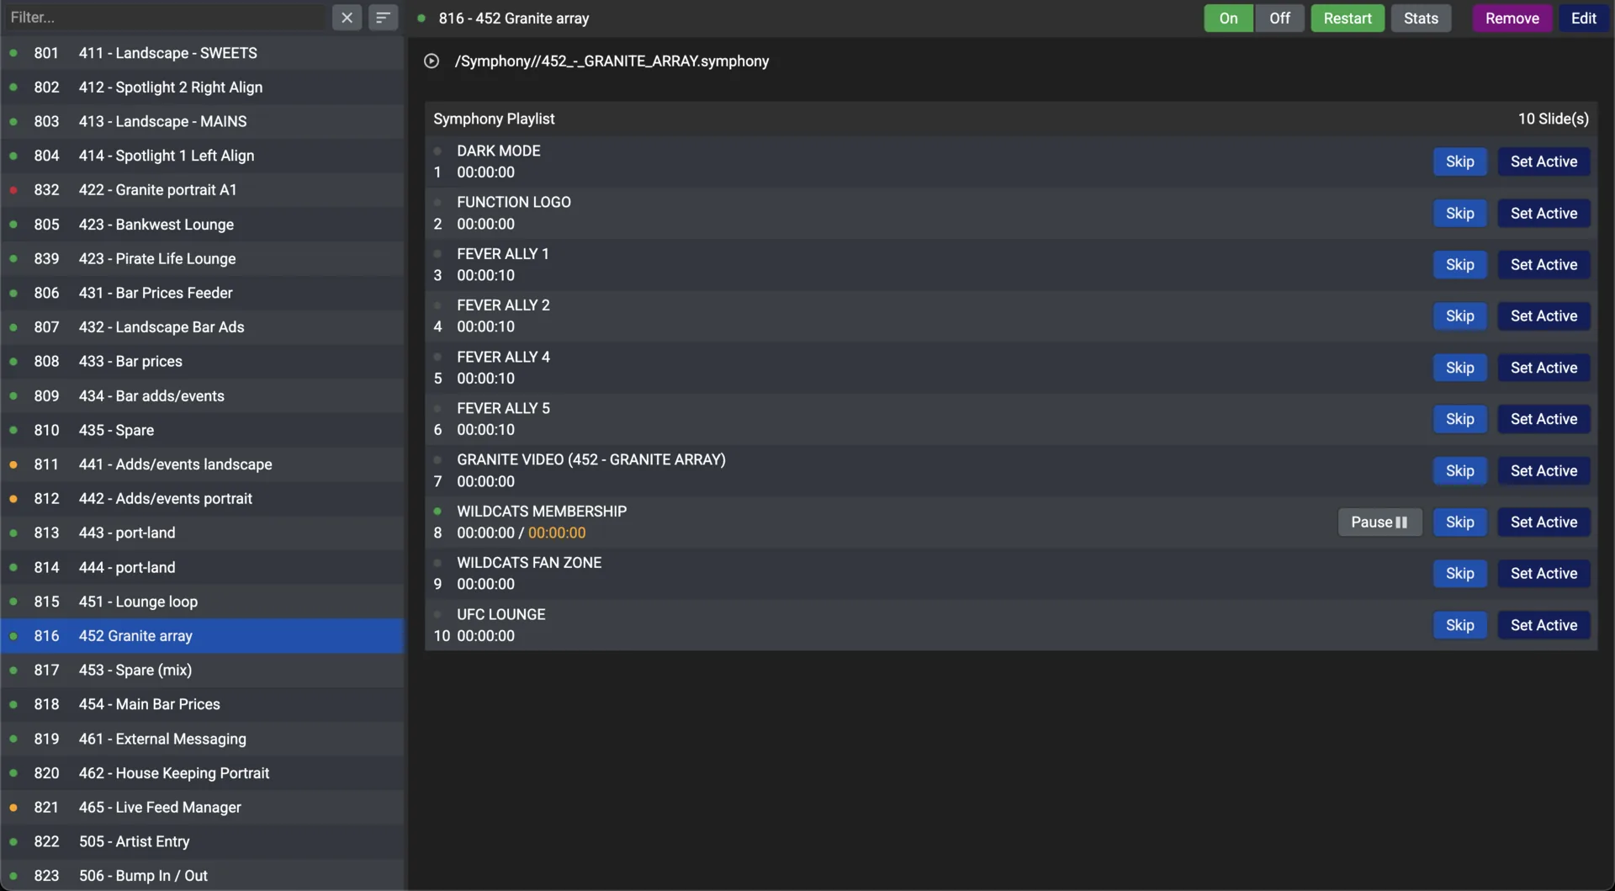Restart the 452 Granite array player
The height and width of the screenshot is (891, 1615).
(1348, 18)
